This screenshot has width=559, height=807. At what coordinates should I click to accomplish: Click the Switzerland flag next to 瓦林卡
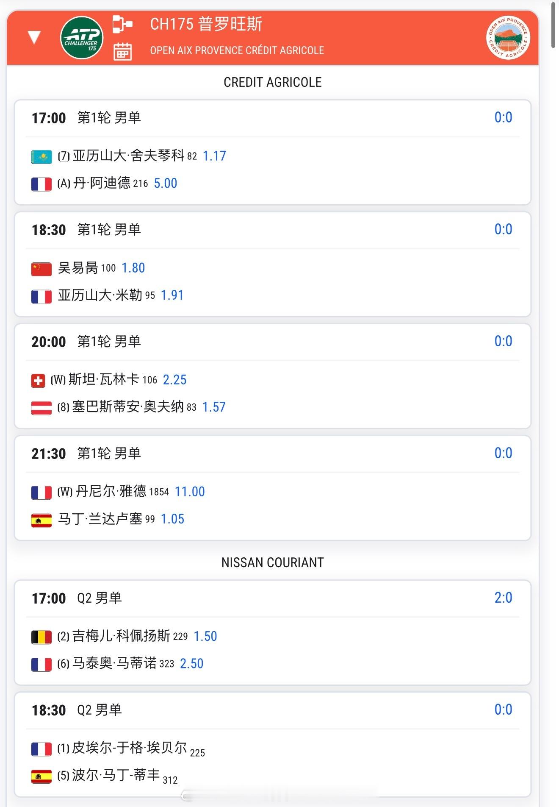tap(38, 381)
